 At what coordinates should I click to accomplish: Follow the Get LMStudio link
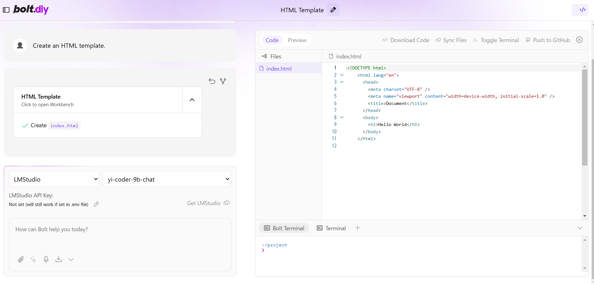pos(208,203)
